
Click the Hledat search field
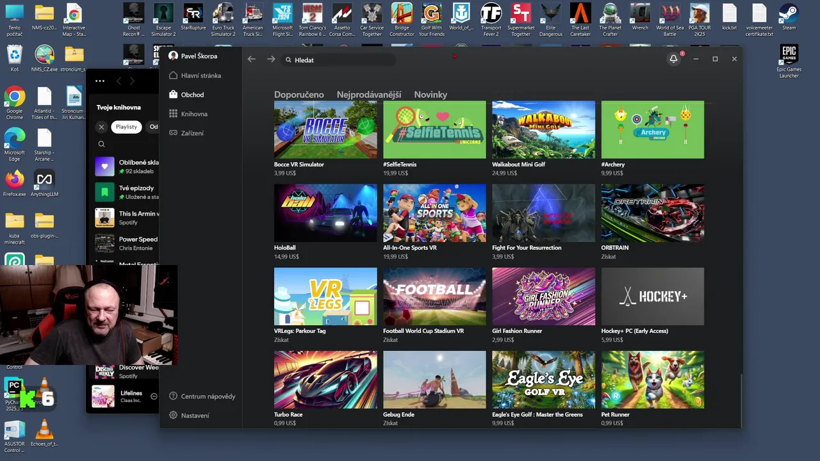[x=339, y=60]
